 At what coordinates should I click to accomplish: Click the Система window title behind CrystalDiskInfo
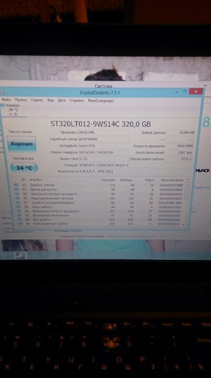click(x=103, y=86)
